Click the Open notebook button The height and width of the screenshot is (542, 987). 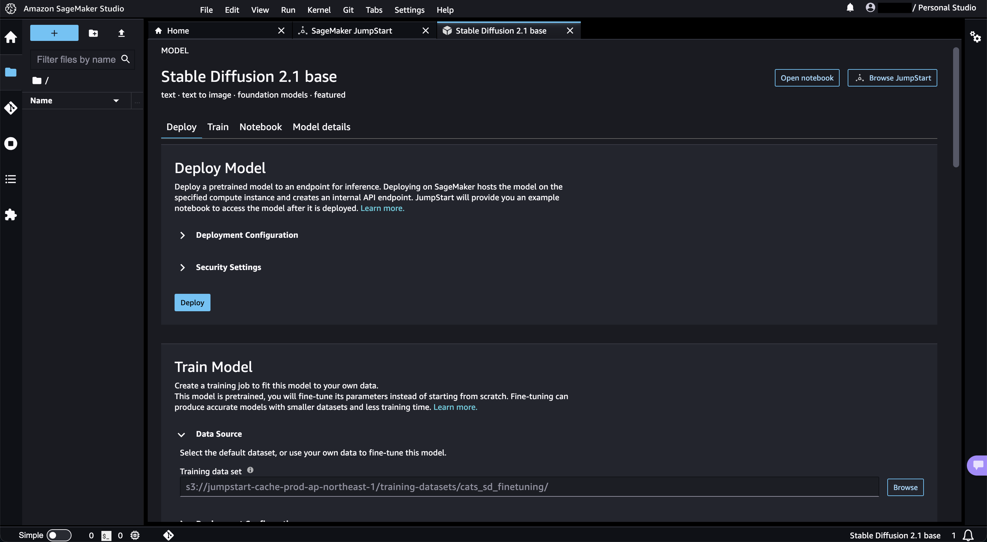(807, 78)
